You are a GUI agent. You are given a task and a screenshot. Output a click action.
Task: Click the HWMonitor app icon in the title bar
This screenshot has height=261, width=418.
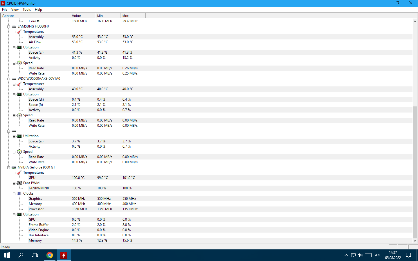coord(3,3)
